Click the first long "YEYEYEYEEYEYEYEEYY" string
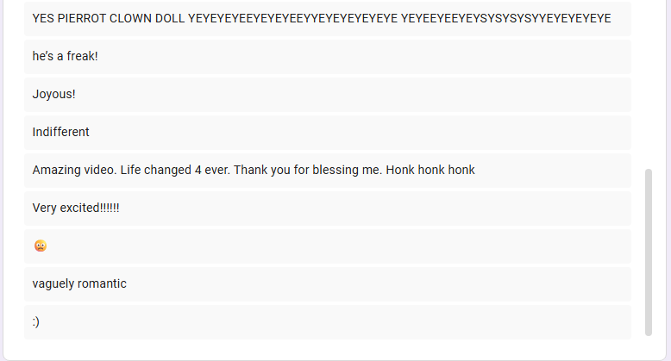Image resolution: width=671 pixels, height=361 pixels. click(292, 18)
